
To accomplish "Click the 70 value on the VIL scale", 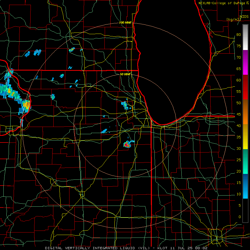I will [x=239, y=57].
